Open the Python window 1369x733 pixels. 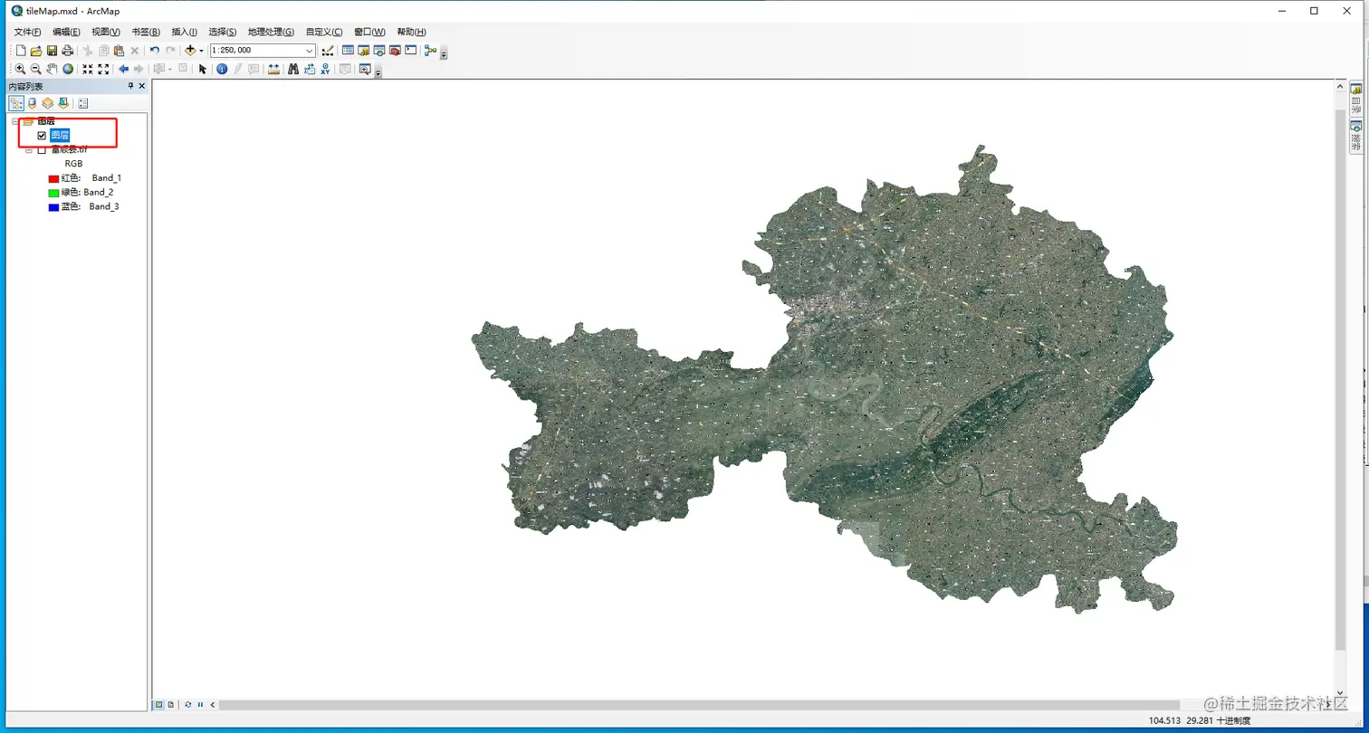click(x=410, y=51)
